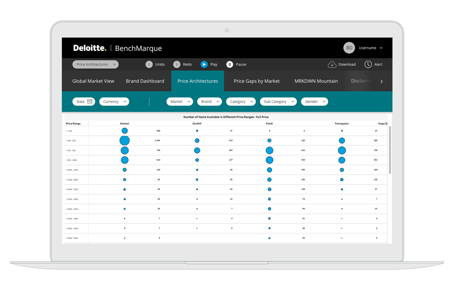454x290 pixels.
Task: Click the chart title text
Action: (226, 117)
